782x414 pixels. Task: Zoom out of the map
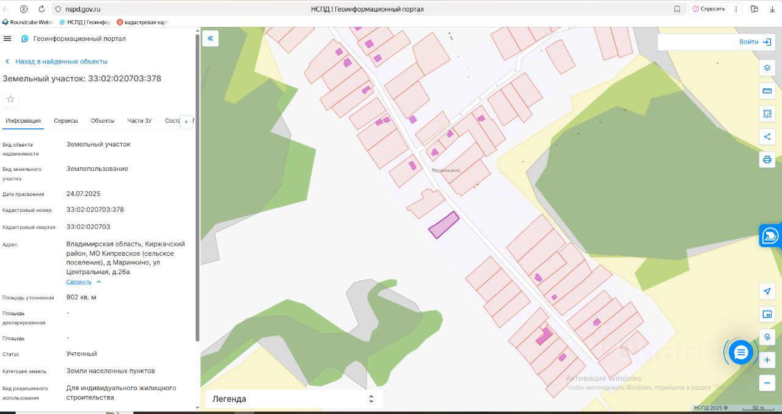tap(767, 383)
